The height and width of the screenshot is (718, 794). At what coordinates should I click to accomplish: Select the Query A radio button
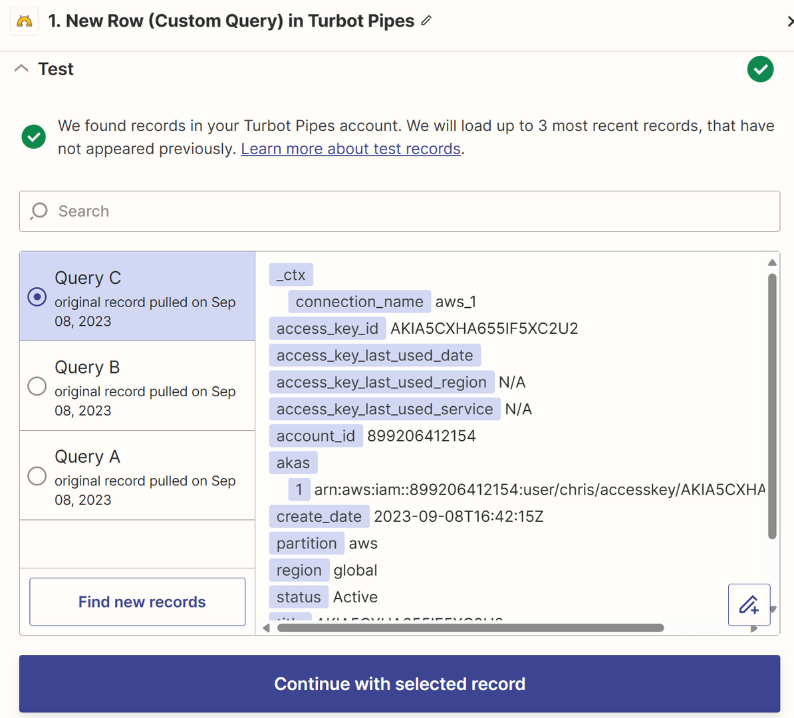click(x=37, y=476)
